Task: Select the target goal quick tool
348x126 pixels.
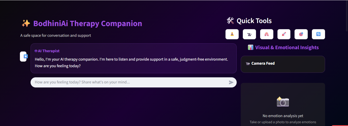Action: coord(301,34)
